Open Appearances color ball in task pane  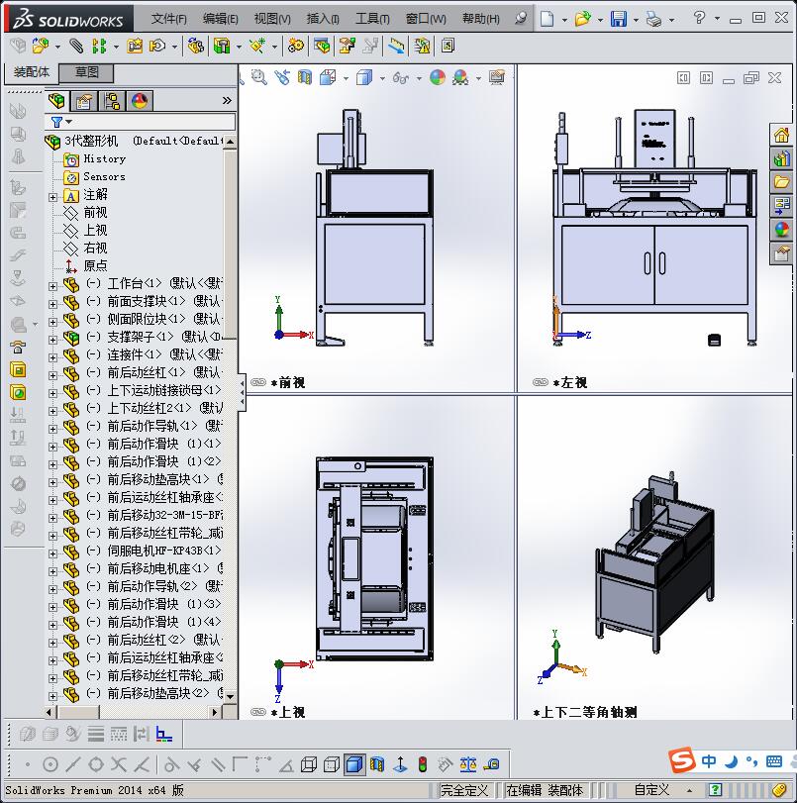781,230
